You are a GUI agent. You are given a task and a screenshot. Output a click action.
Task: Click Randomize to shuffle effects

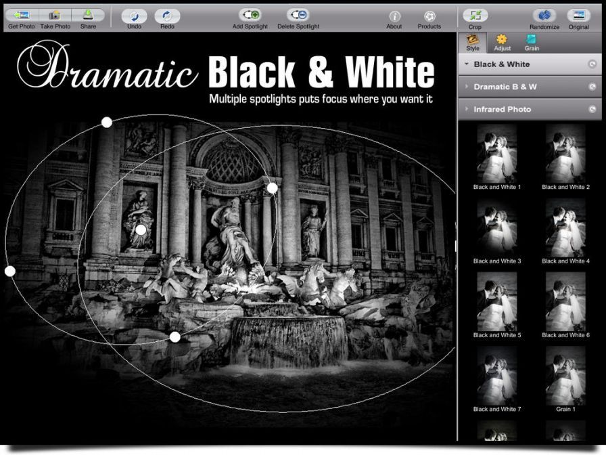click(544, 15)
